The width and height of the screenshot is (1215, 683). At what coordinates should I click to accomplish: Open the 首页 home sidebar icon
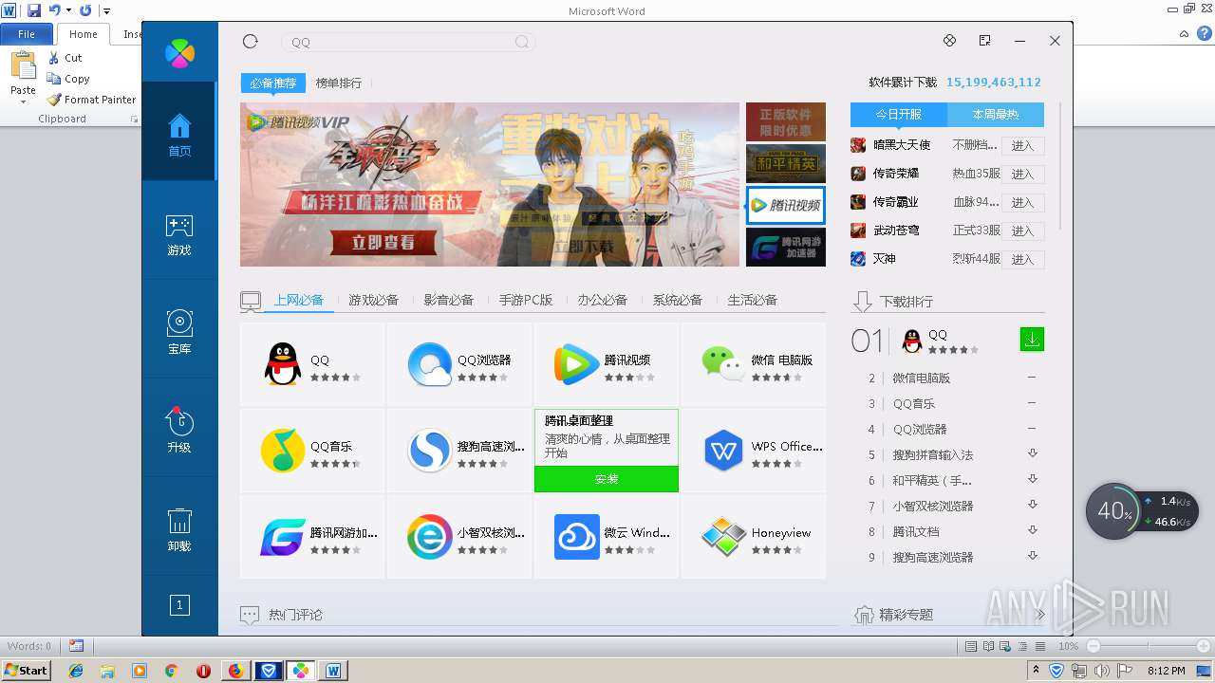tap(179, 132)
